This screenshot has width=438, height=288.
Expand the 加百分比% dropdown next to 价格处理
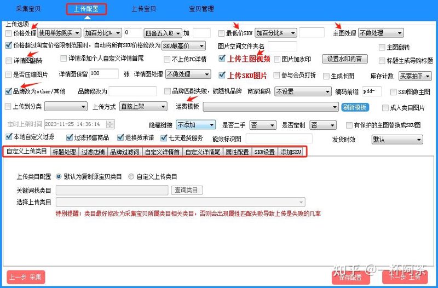coord(103,33)
